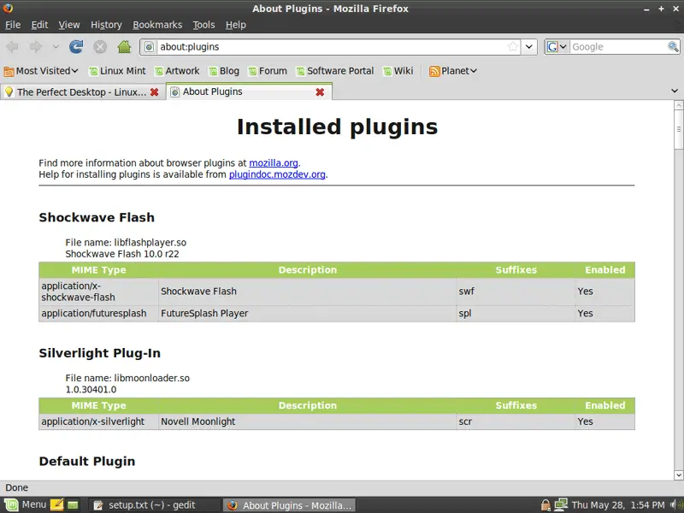Open the Blog bookmark
Viewport: 684px width, 513px height.
click(x=224, y=71)
